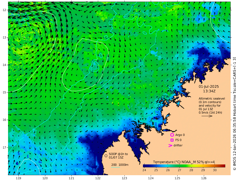This screenshot has width=236, height=183.
Task: Click the 01-Jul-2025 date label
Action: tap(209, 87)
